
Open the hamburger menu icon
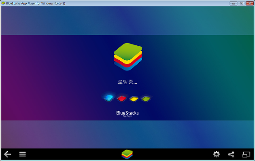tap(22, 154)
